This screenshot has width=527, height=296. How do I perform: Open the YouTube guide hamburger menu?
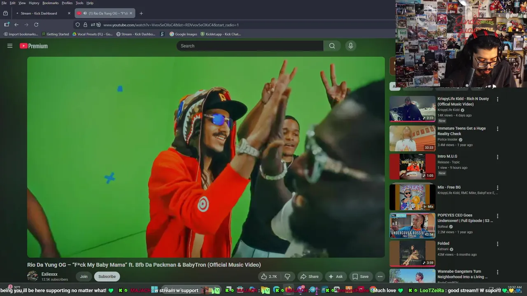pyautogui.click(x=10, y=46)
